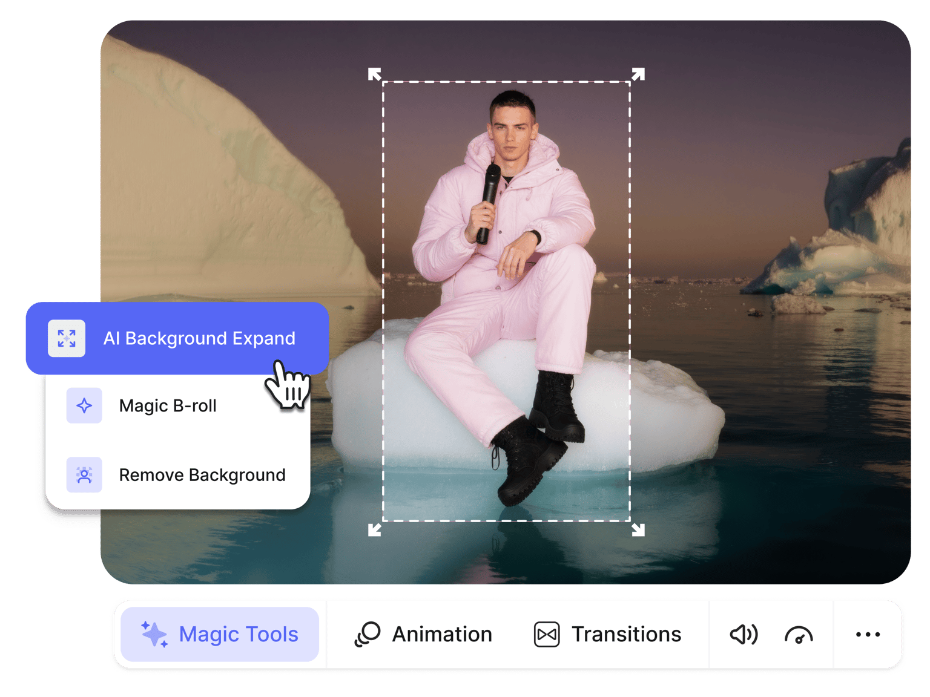Click the top-right corner expand handle

(638, 74)
